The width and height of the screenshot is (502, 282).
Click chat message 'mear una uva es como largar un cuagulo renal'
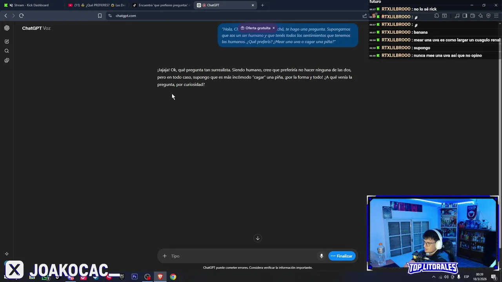pos(457,40)
